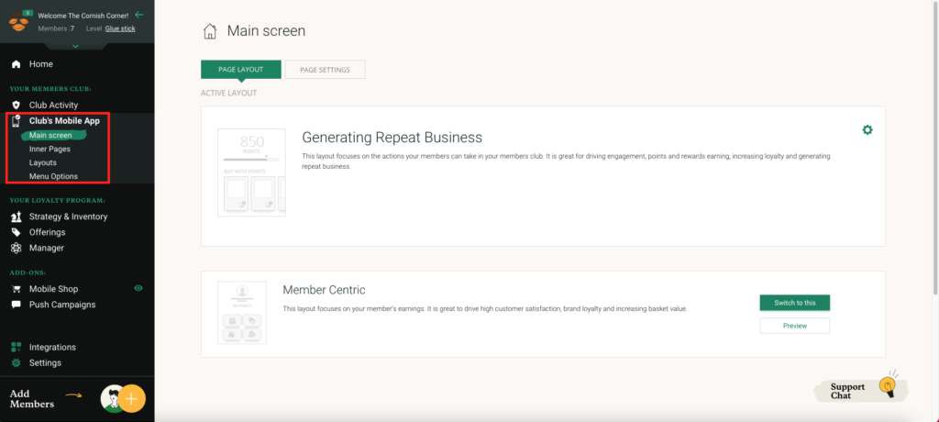Click the Mobile Shop cart icon
Viewport: 939px width, 422px height.
click(x=16, y=289)
